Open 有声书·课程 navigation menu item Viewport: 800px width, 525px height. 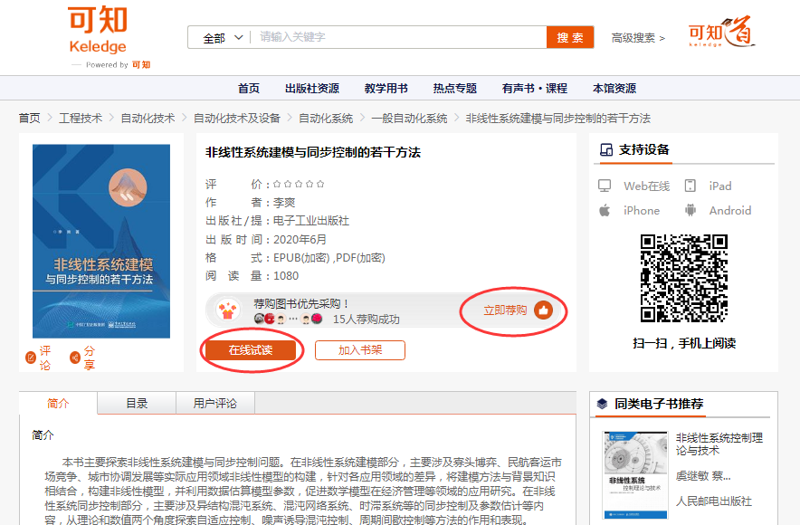[535, 88]
